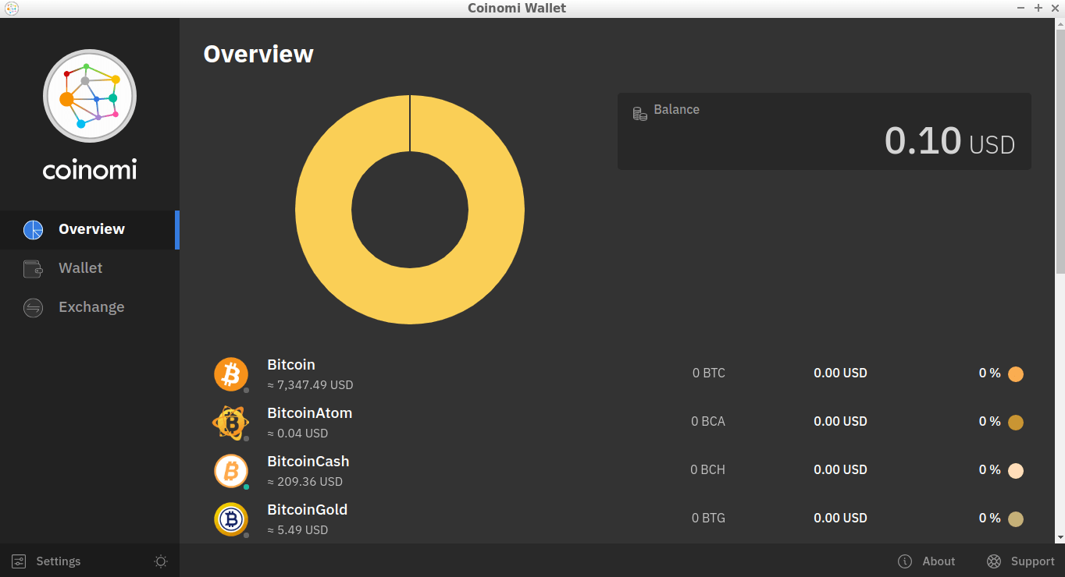This screenshot has width=1065, height=577.
Task: Click the Overview page heading
Action: 258,55
